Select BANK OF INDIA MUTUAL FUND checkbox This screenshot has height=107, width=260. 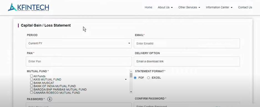click(x=32, y=86)
